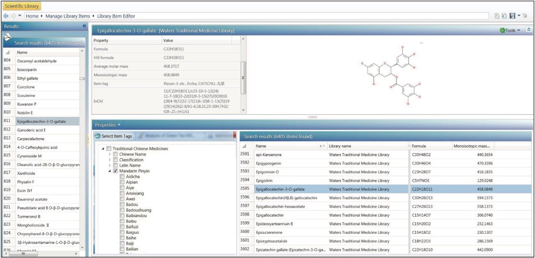Viewport: 535px width, 258px height.
Task: Click the forward navigation arrow
Action: [x=13, y=16]
